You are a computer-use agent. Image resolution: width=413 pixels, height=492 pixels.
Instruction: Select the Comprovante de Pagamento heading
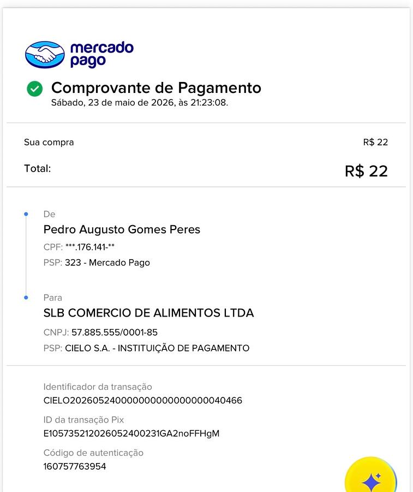[156, 87]
